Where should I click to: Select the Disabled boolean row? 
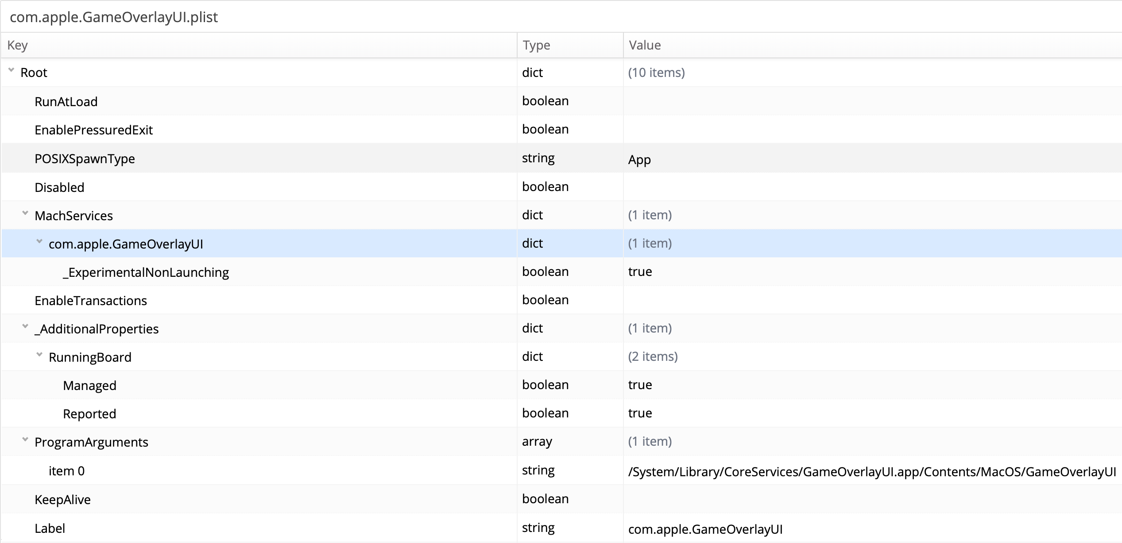coord(59,187)
